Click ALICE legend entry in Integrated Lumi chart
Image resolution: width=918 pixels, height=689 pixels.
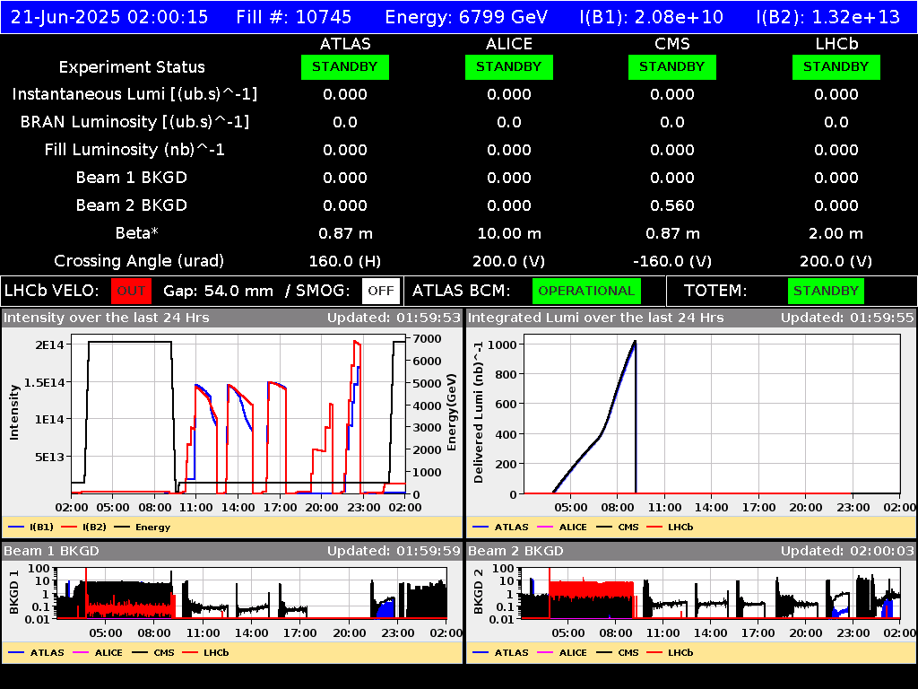[x=562, y=528]
